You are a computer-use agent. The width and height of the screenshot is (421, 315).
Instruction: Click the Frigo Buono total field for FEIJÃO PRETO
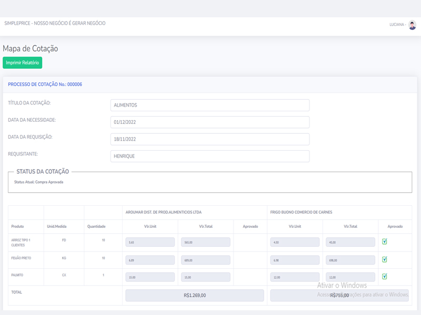click(350, 260)
